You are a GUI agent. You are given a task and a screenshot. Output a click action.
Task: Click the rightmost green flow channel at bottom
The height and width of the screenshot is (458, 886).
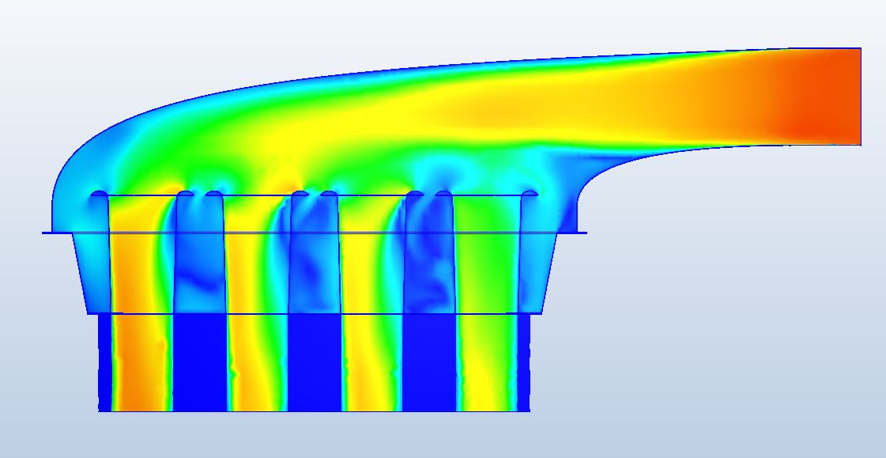point(487,362)
